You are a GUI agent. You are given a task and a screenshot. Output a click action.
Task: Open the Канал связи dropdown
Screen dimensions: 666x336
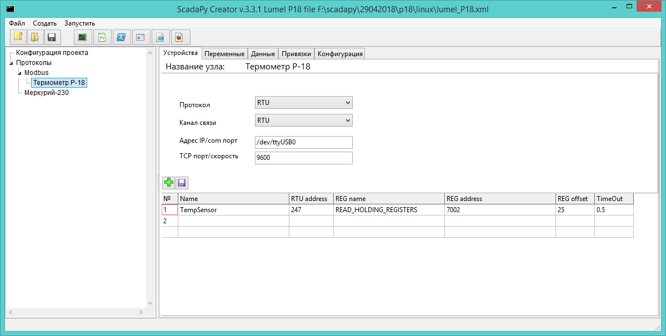pyautogui.click(x=304, y=121)
